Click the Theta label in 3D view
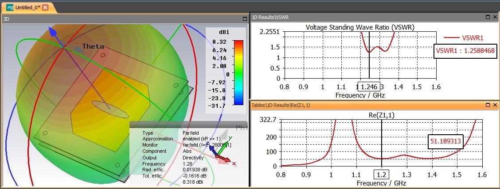The width and height of the screenshot is (500, 189). pos(93,46)
